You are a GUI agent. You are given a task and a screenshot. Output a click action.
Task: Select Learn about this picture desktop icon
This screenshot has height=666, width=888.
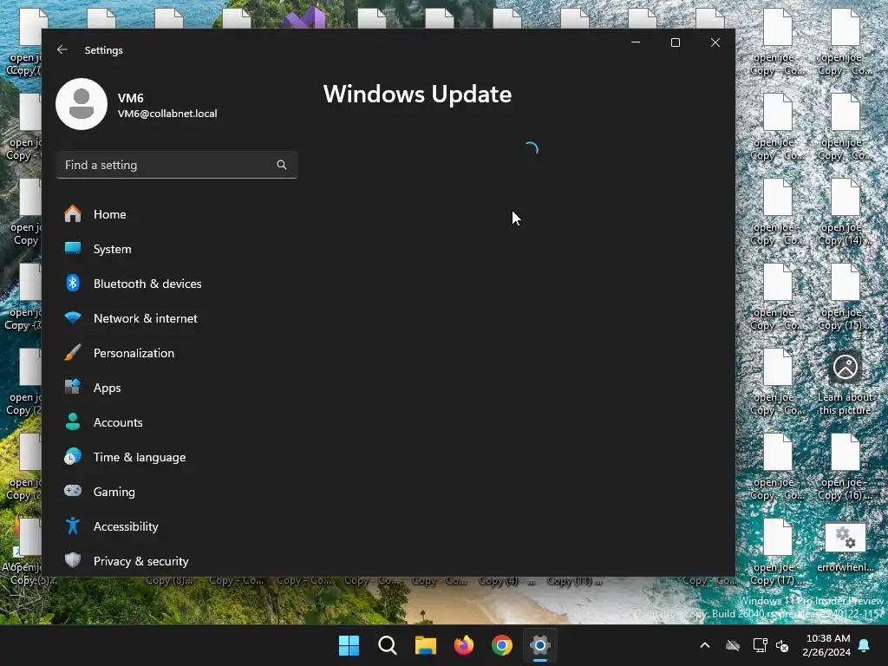845,382
